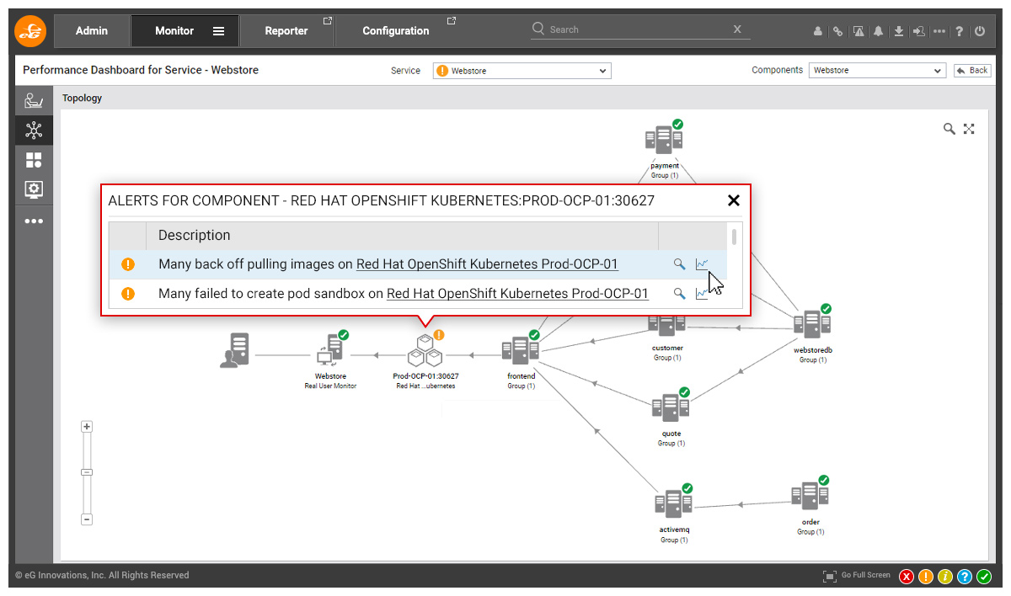Click the eG Innovations logo icon
This screenshot has height=596, width=1011.
pyautogui.click(x=30, y=31)
